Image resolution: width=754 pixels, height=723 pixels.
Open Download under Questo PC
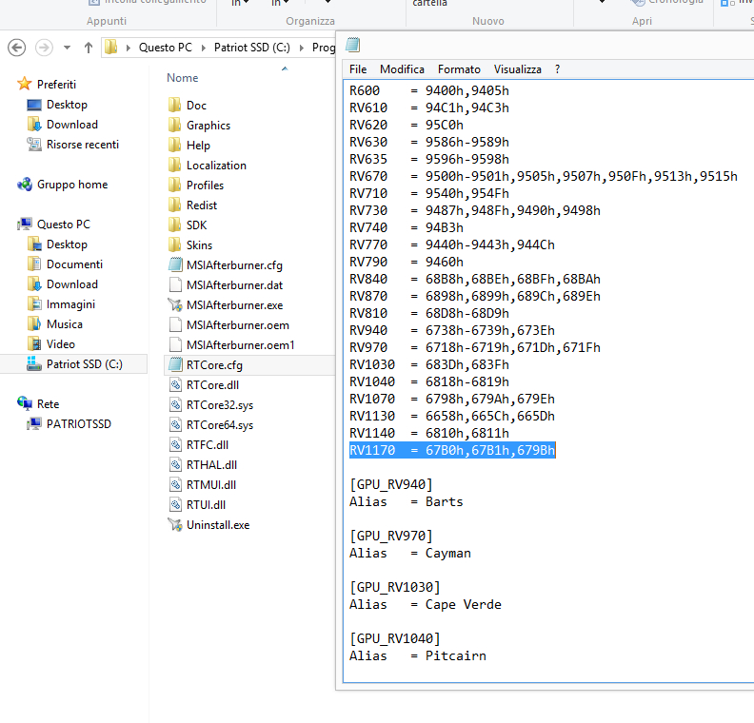(71, 284)
